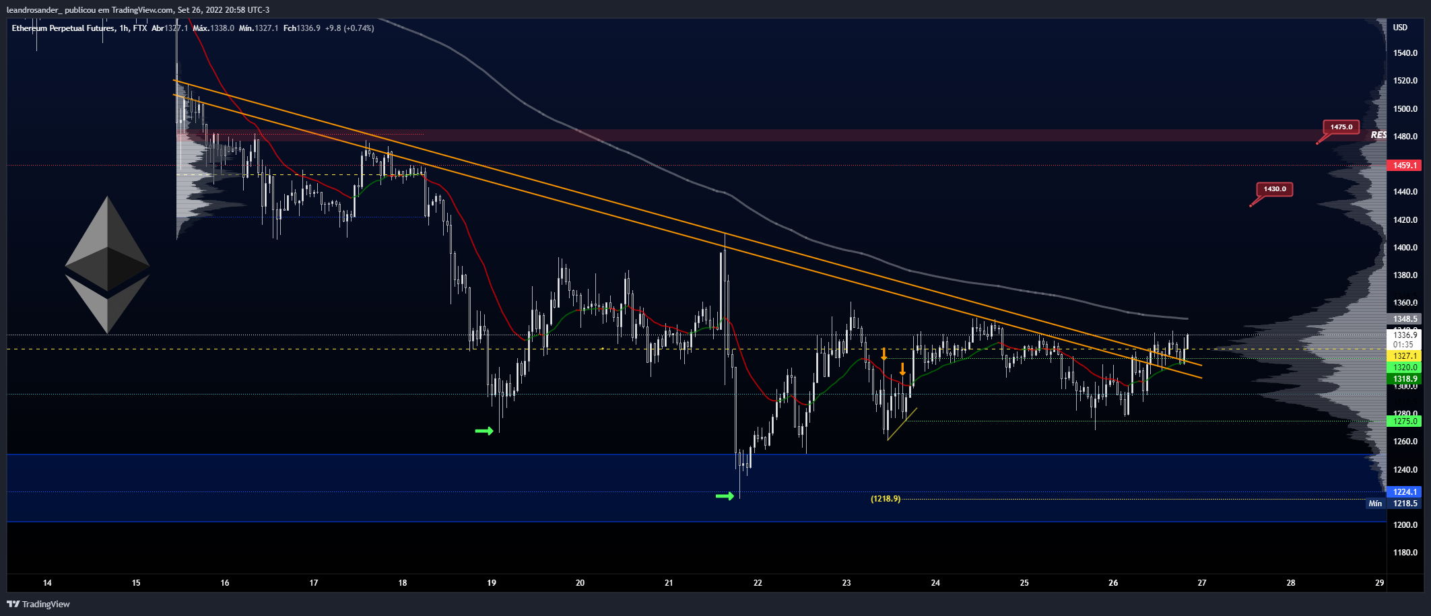1431x616 pixels.
Task: Click the green arrow near the 1218 low
Action: (x=725, y=496)
